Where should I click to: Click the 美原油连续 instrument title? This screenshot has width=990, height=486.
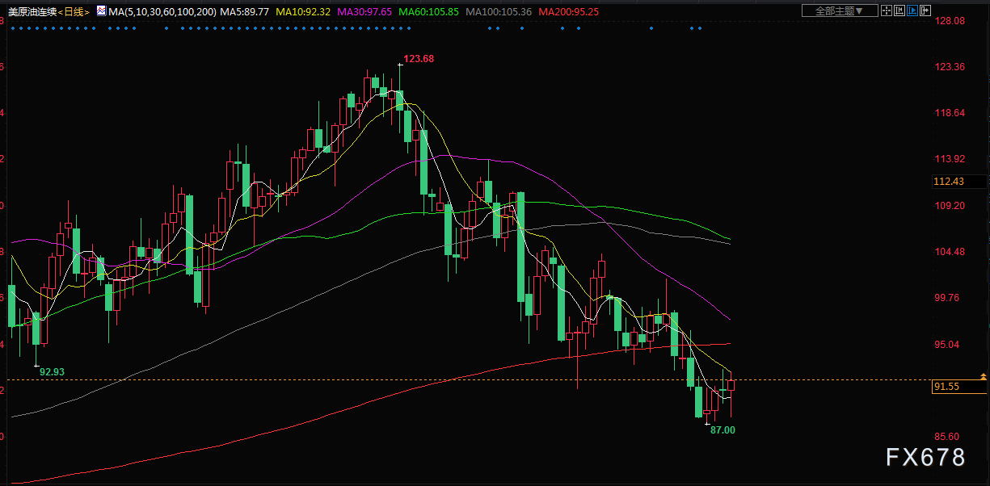point(31,12)
